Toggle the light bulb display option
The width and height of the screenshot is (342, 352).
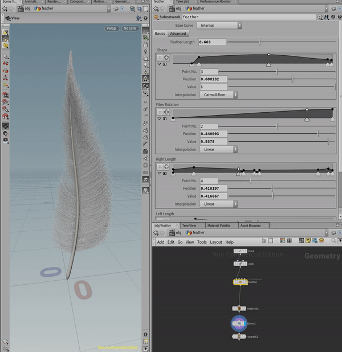145,65
